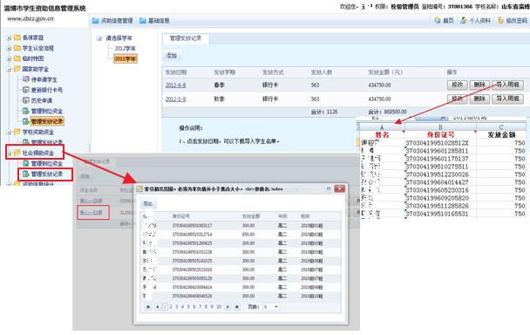The width and height of the screenshot is (530, 335).
Task: Click the 待申请学生 page icon
Action: pyautogui.click(x=26, y=79)
